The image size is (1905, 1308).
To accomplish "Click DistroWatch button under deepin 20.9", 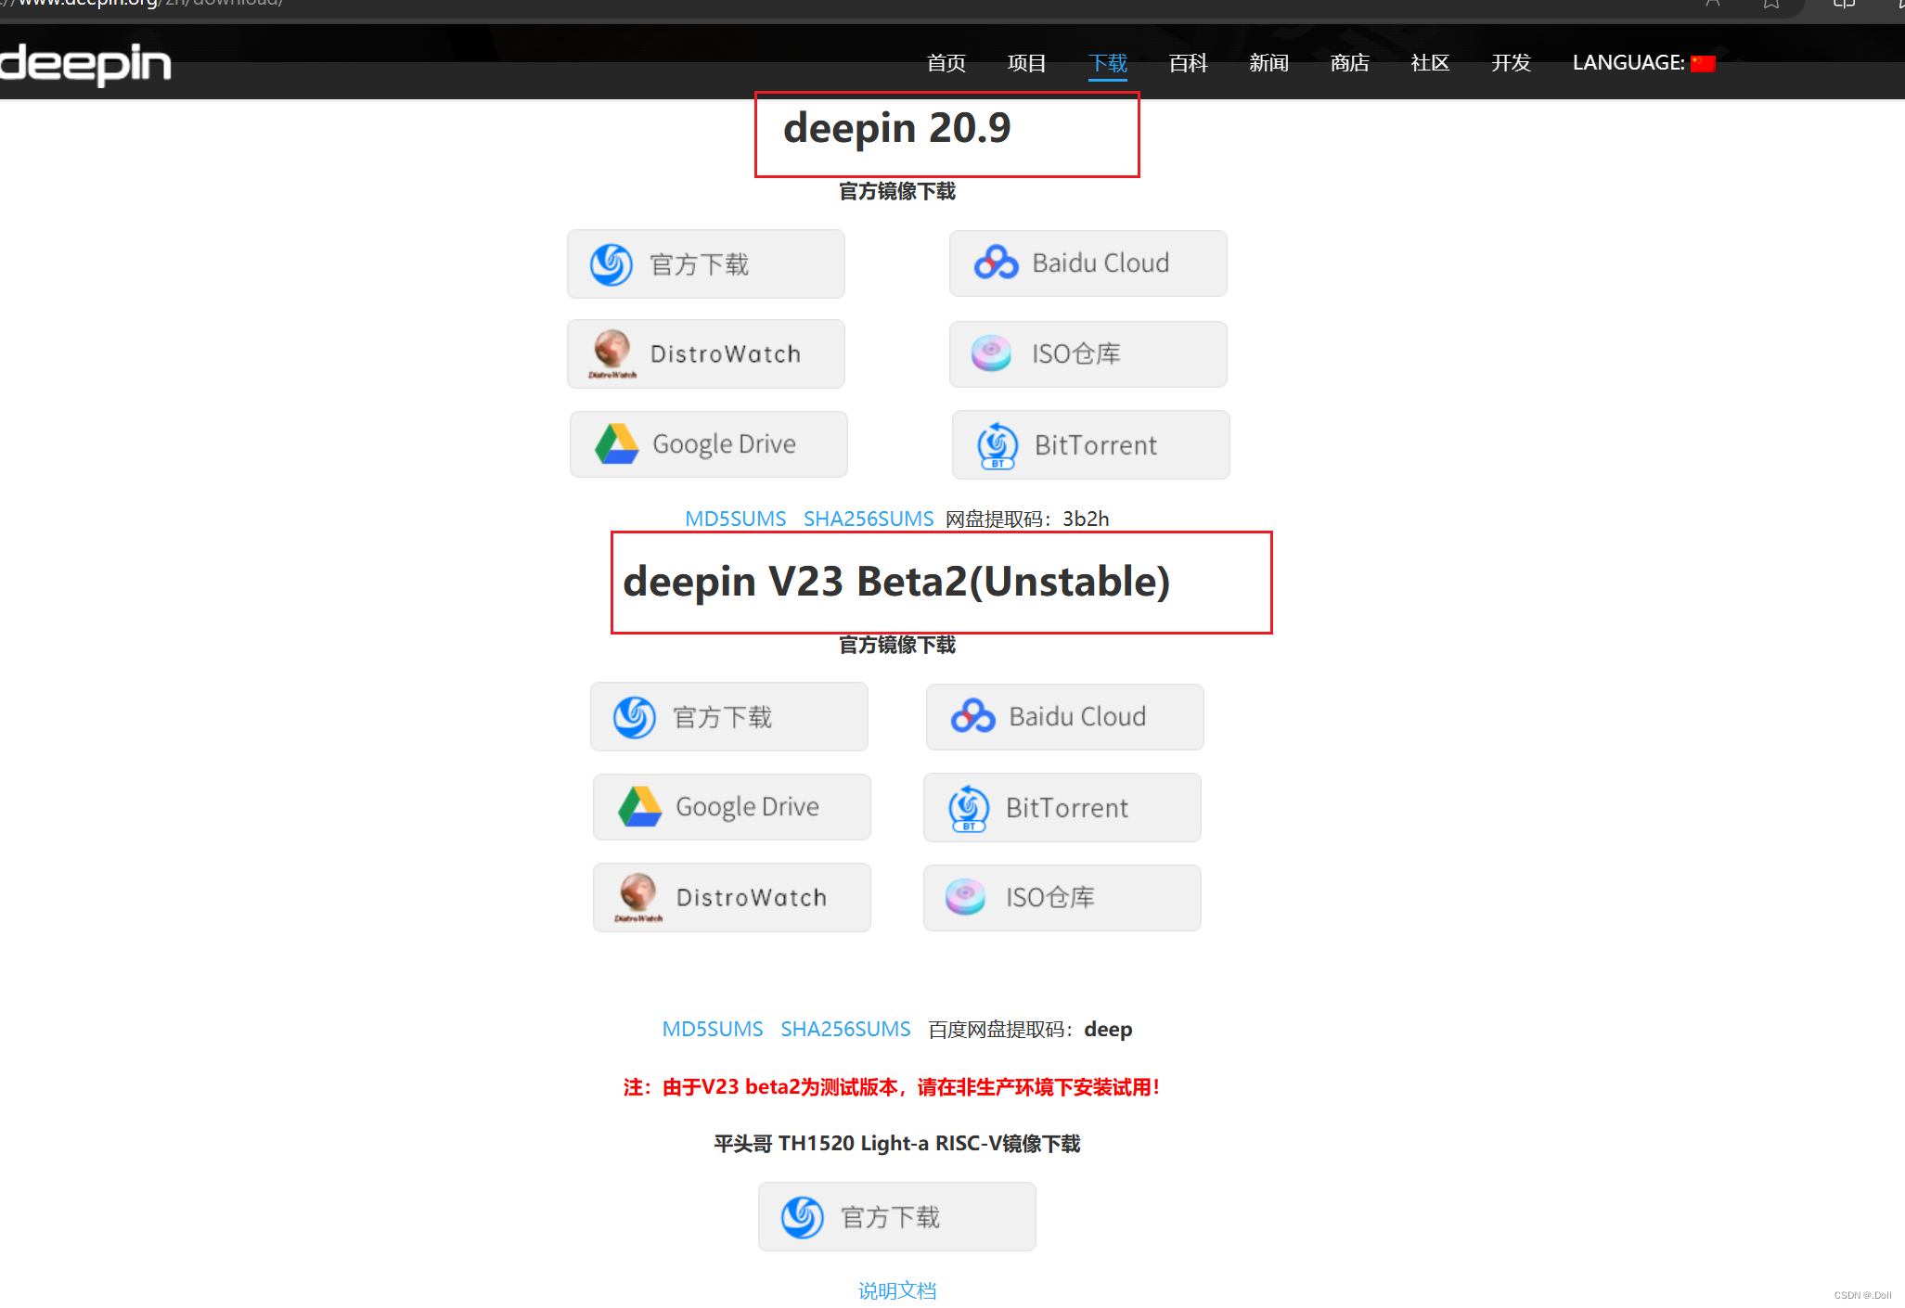I will coord(706,354).
